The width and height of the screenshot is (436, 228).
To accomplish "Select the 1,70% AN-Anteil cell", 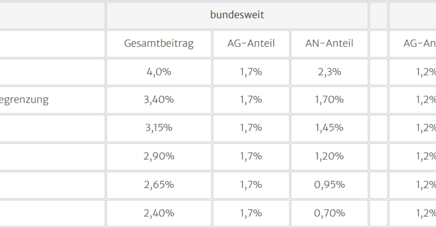I will 329,100.
